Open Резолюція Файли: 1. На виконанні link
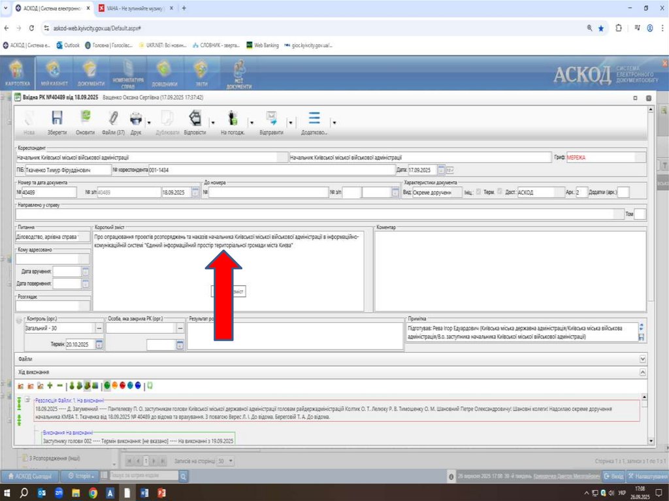This screenshot has height=501, width=669. click(x=69, y=400)
